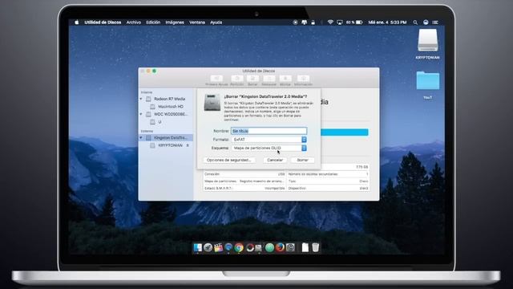Open Firefox from the Dock
This screenshot has width=513, height=289.
(280, 248)
